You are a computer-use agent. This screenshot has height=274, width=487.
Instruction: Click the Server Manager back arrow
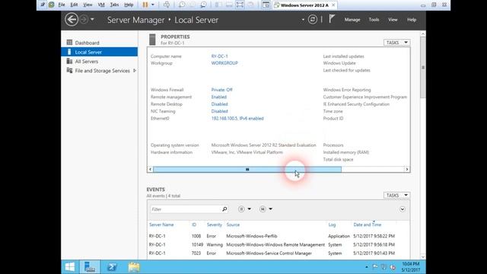pos(72,20)
